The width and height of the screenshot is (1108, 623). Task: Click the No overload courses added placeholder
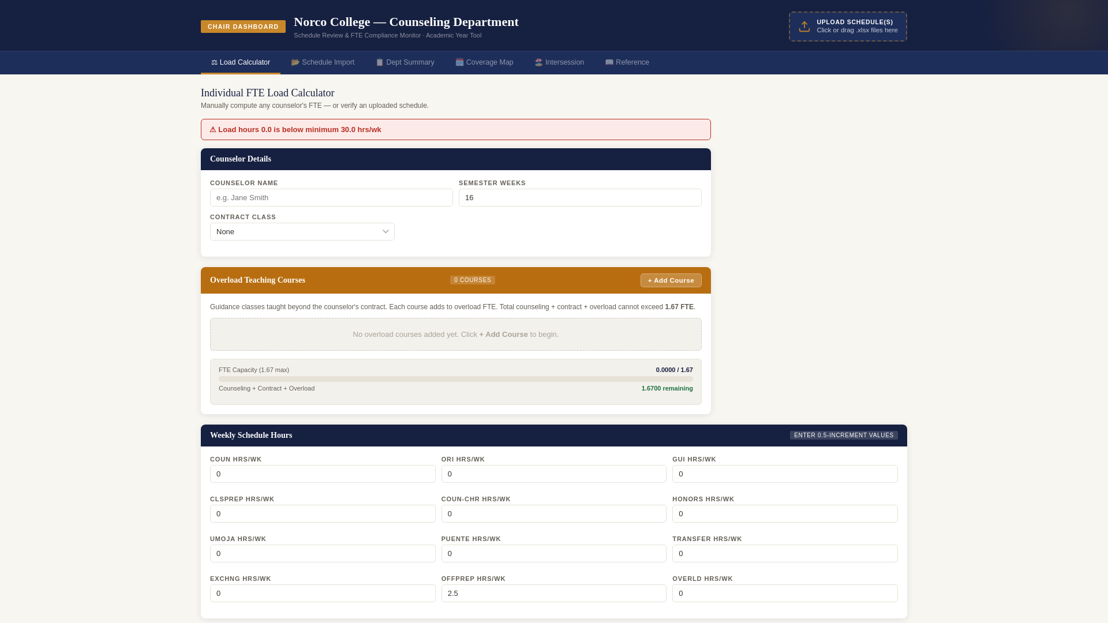456,335
